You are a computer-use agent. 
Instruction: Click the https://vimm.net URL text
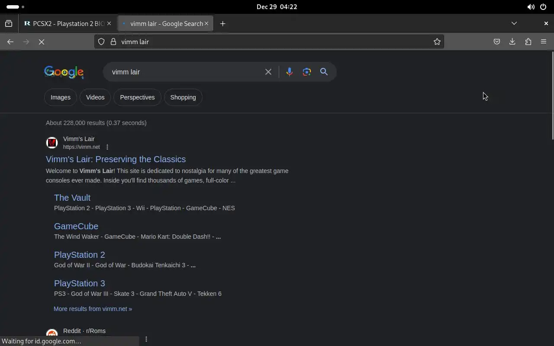(81, 147)
